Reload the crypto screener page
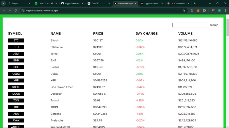The height and width of the screenshot is (128, 229). 16,10
